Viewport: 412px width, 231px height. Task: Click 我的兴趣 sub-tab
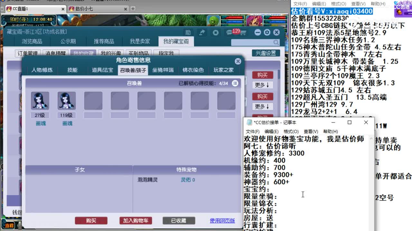(x=111, y=53)
